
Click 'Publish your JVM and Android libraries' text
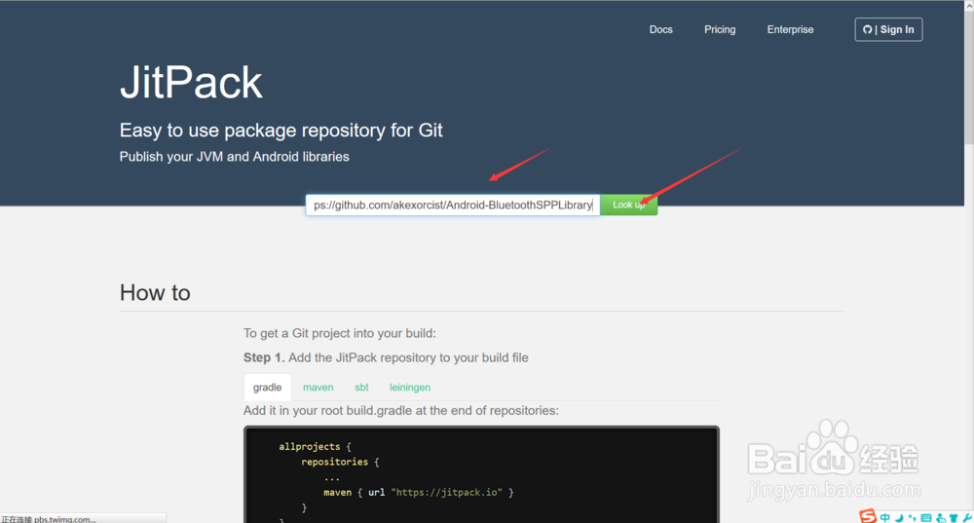(234, 157)
